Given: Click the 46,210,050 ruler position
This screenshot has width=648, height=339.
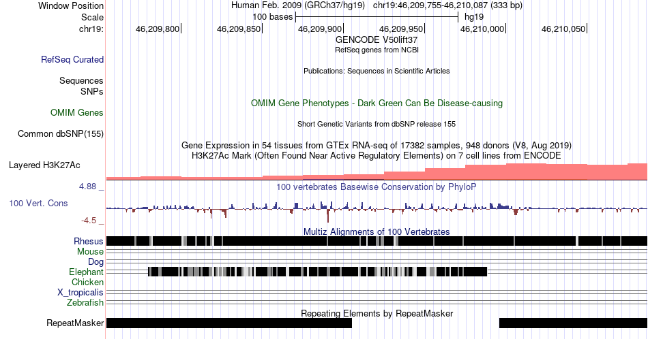Looking at the screenshot, I should pyautogui.click(x=565, y=29).
